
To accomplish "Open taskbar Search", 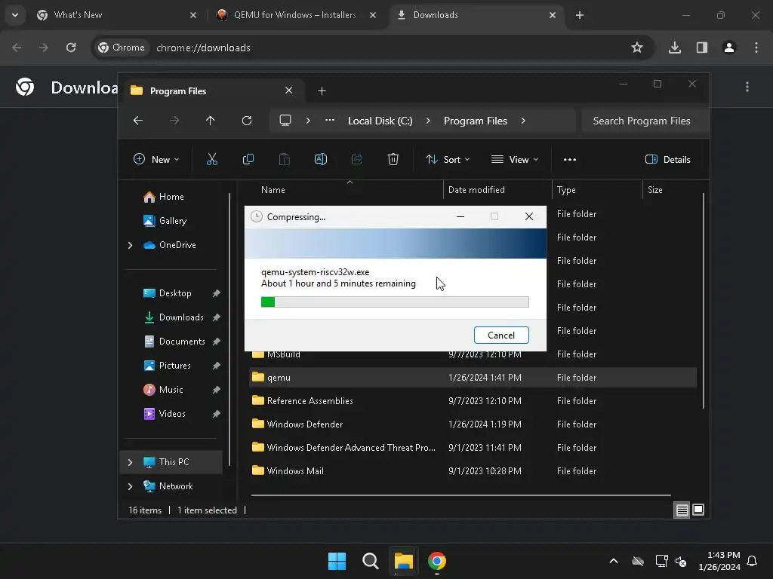I will (x=370, y=561).
